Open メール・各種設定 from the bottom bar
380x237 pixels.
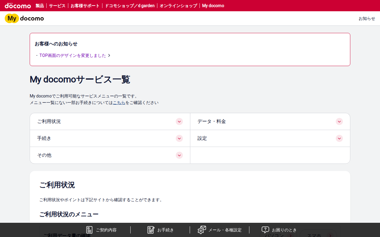(220, 230)
